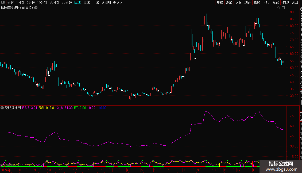Open the 画线 drawing tools
Viewport: 302px width, 173px height.
(x=257, y=2)
